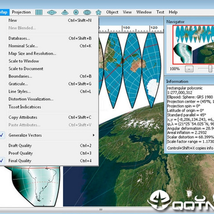The width and height of the screenshot is (214, 214).
Task: Click the azimuthal circle projection icon
Action: pyautogui.click(x=76, y=12)
